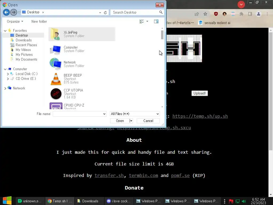Open the All Files type dropdown

pos(135,114)
